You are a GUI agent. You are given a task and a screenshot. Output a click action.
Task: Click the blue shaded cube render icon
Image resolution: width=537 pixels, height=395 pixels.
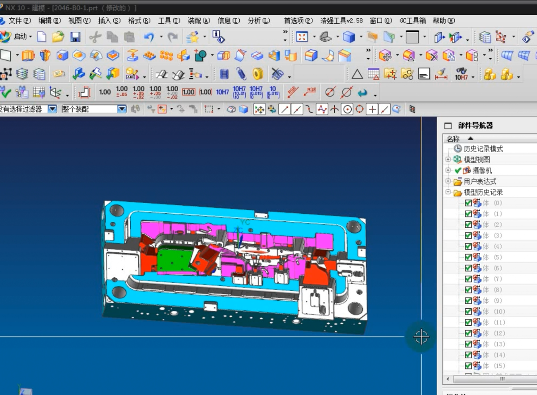click(349, 37)
